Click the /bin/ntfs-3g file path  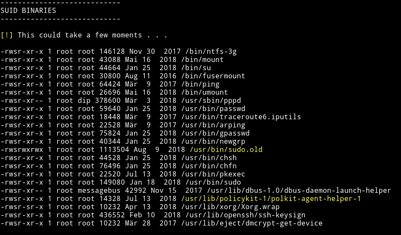pyautogui.click(x=211, y=52)
